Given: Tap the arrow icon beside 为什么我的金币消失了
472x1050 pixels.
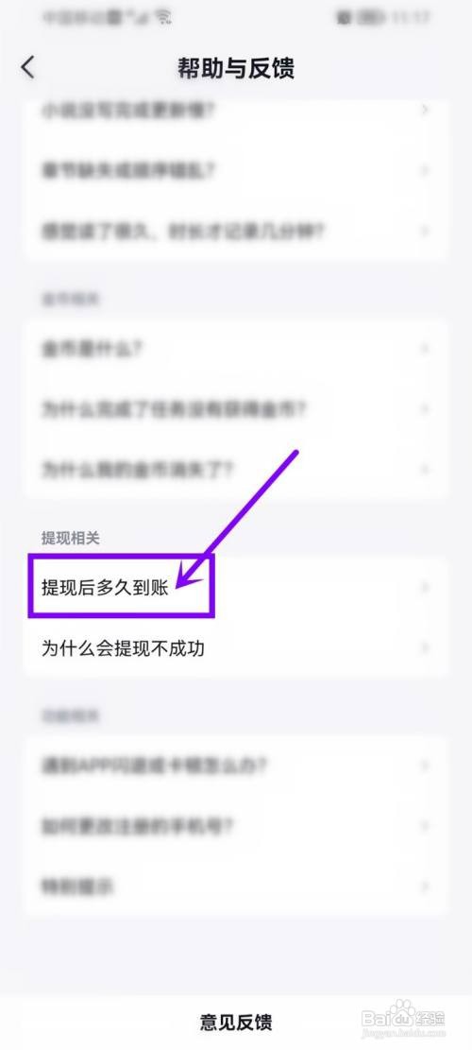Looking at the screenshot, I should click(x=424, y=469).
